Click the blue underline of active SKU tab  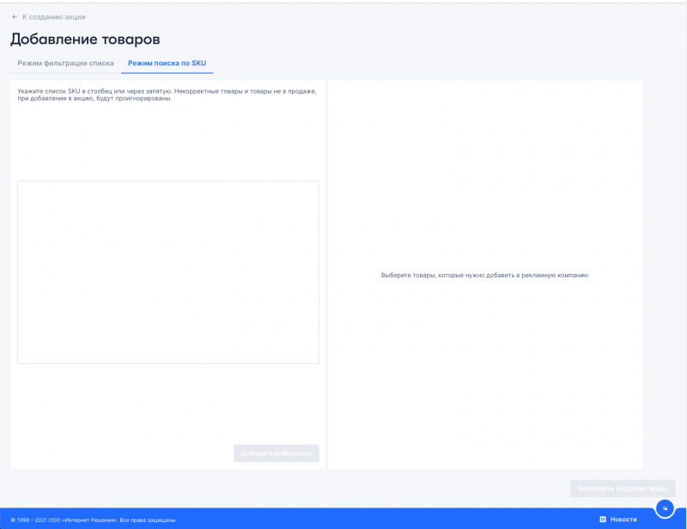(x=167, y=74)
